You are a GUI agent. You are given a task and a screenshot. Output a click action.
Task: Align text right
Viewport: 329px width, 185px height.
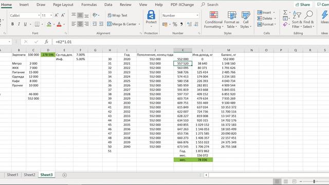tap(87, 24)
